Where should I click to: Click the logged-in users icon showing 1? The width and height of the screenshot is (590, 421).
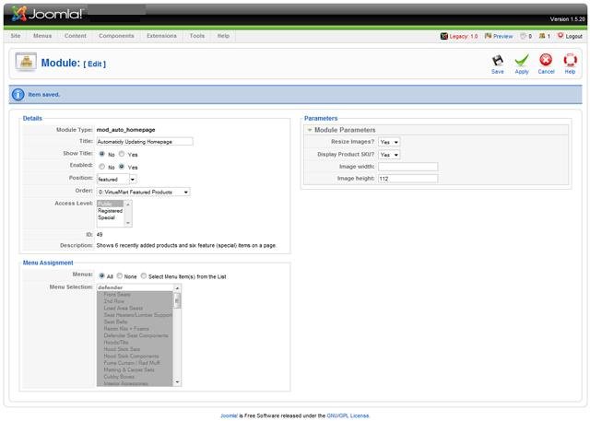coord(542,36)
